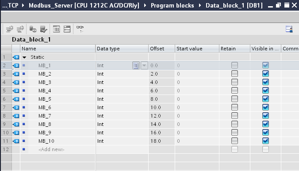The image size is (299, 171).
Task: Click the 16.0 offset cell
Action: point(162,133)
